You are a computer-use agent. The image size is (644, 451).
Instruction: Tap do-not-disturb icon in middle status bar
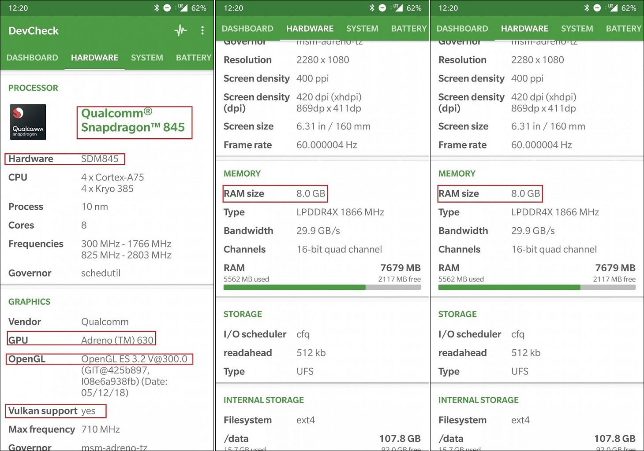pos(382,8)
